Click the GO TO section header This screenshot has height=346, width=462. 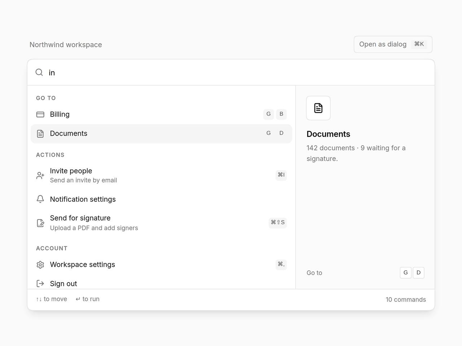pos(46,98)
